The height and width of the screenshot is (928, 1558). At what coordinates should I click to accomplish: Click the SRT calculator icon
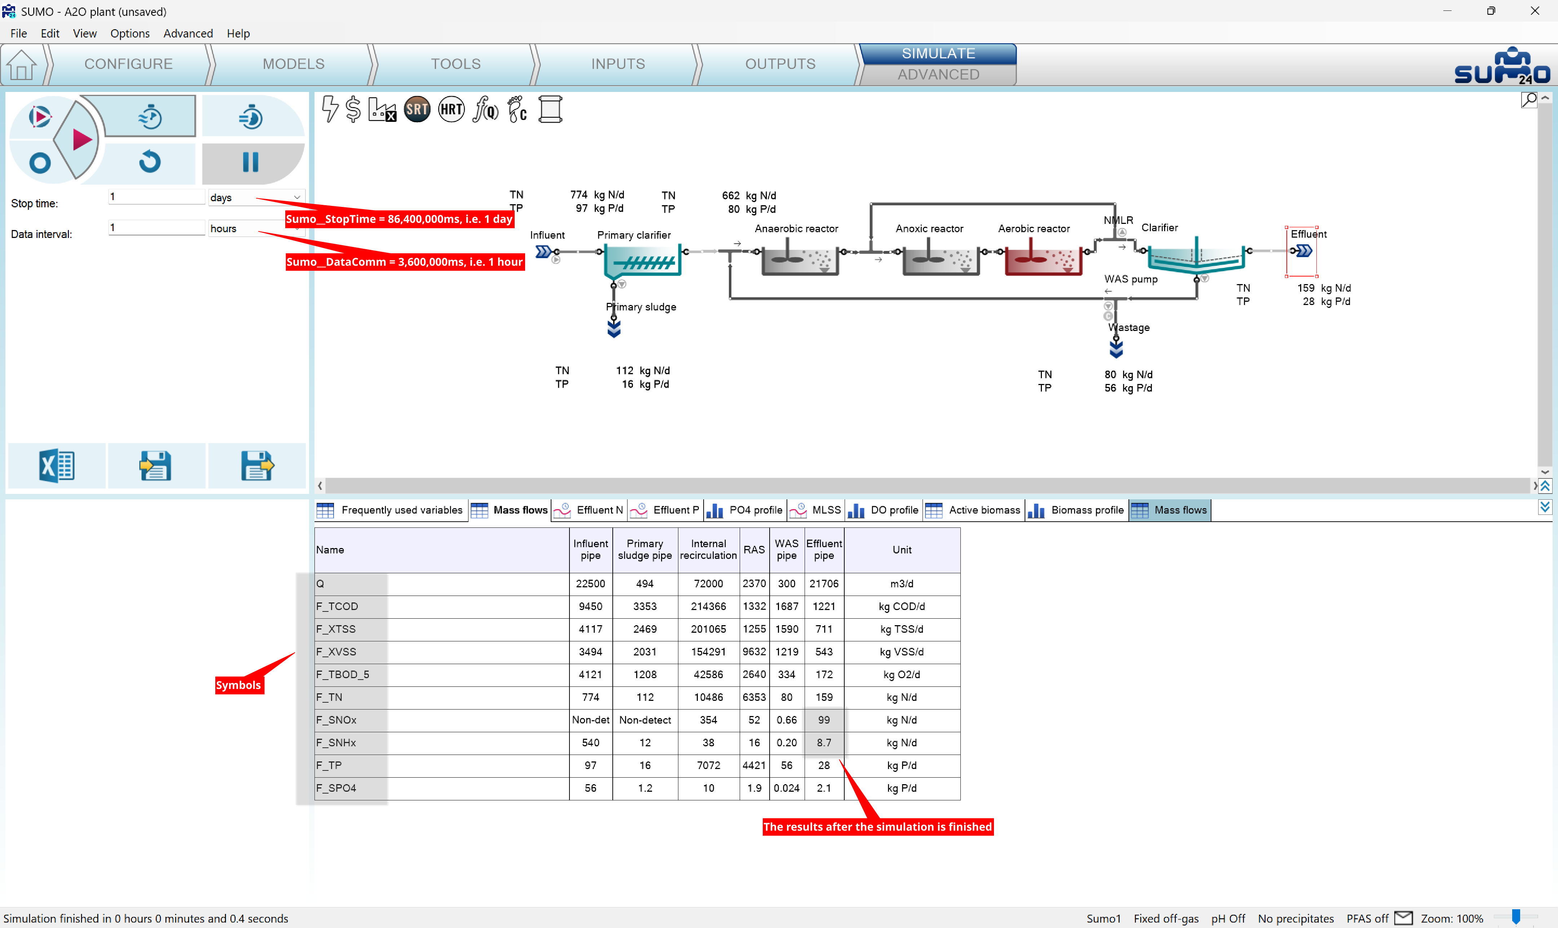(x=417, y=110)
